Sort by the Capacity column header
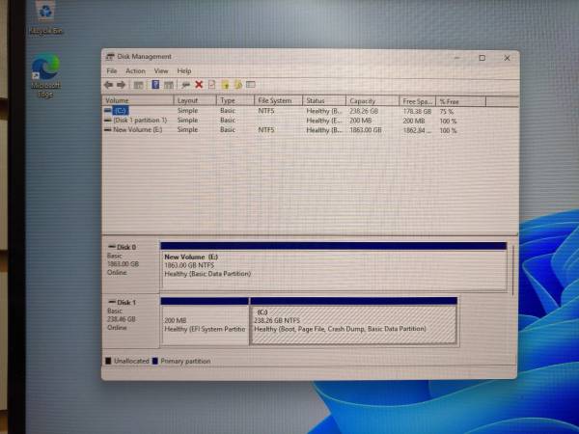This screenshot has width=579, height=434. [x=363, y=100]
